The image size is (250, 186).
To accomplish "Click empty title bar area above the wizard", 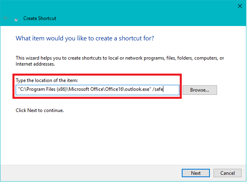I will [x=120, y=6].
